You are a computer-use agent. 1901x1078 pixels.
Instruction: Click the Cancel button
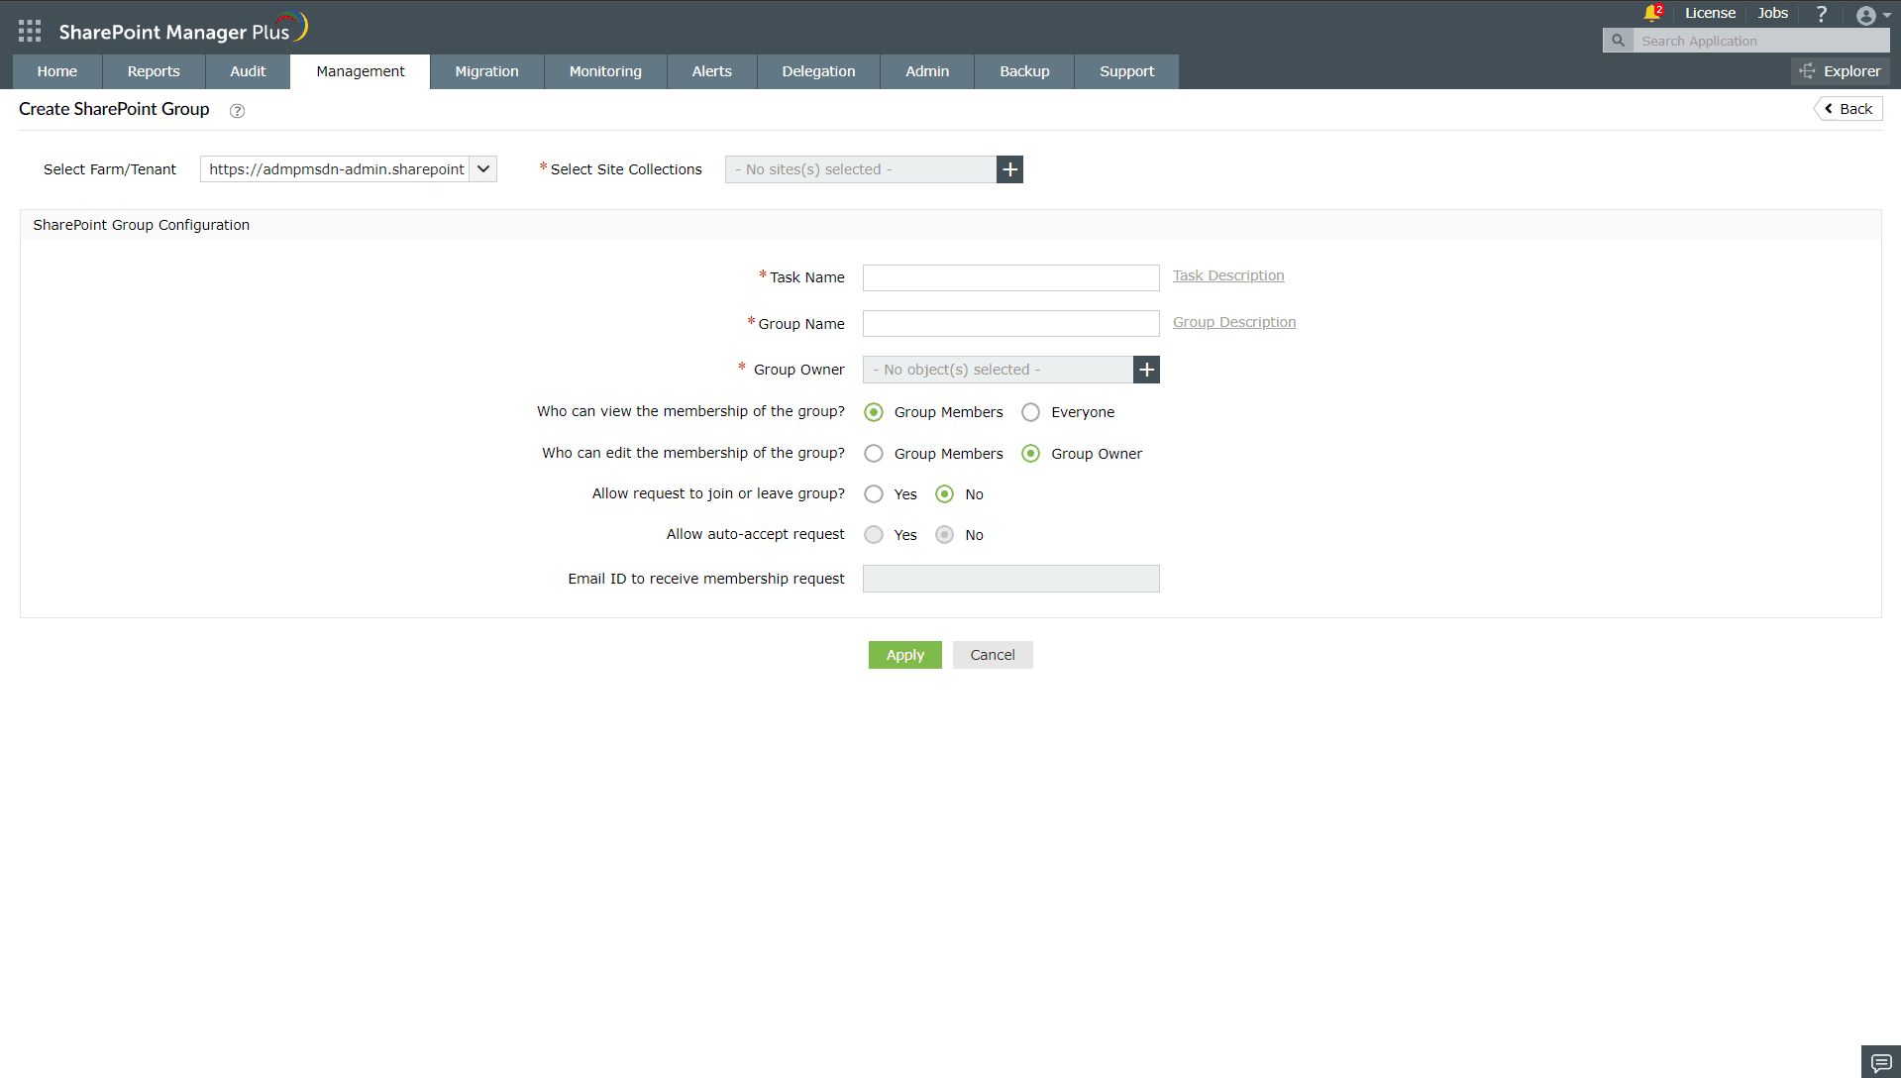(993, 655)
